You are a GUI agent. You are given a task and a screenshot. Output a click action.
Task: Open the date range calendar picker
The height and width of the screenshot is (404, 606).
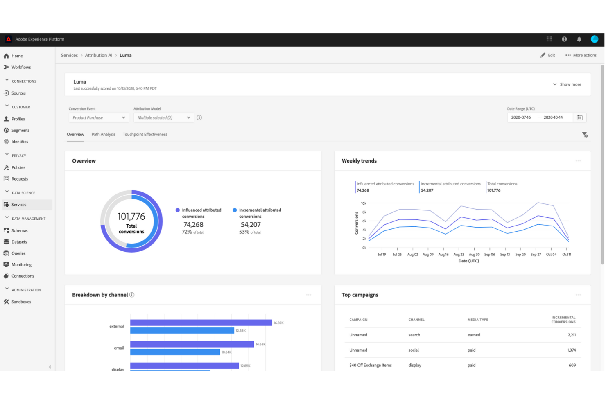pos(580,117)
